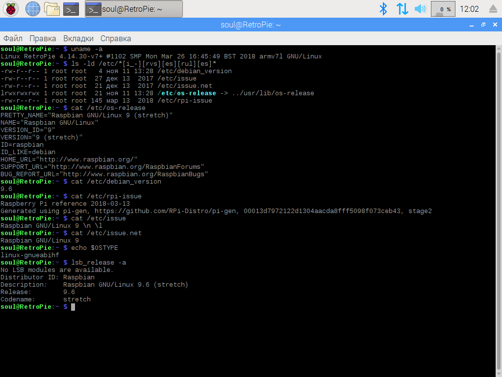Open the network connections tray icon
502x377 pixels.
click(x=402, y=9)
